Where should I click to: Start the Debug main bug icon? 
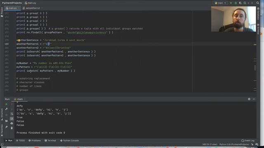pyautogui.click(x=236, y=3)
